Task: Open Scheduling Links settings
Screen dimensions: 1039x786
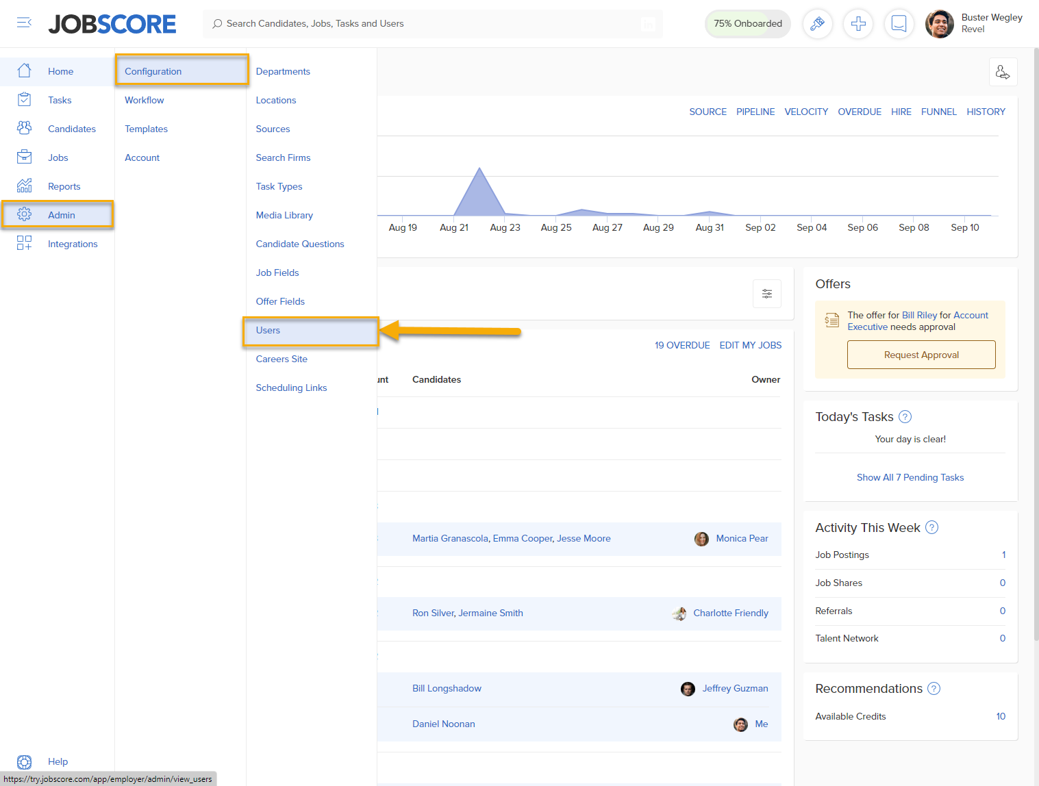Action: coord(291,388)
